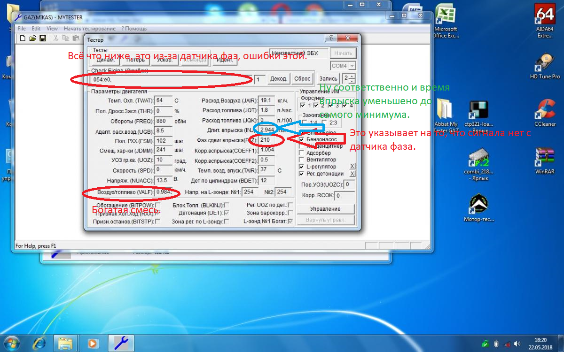The height and width of the screenshot is (352, 564).
Task: Click the Управление button
Action: point(326,209)
